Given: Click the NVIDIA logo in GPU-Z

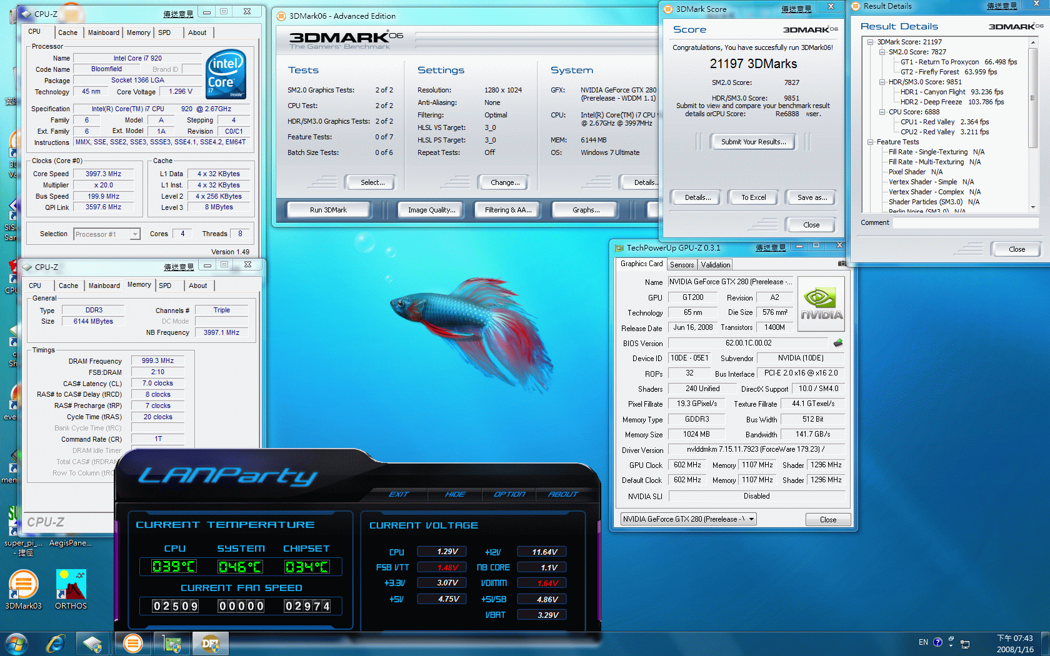Looking at the screenshot, I should [x=821, y=304].
